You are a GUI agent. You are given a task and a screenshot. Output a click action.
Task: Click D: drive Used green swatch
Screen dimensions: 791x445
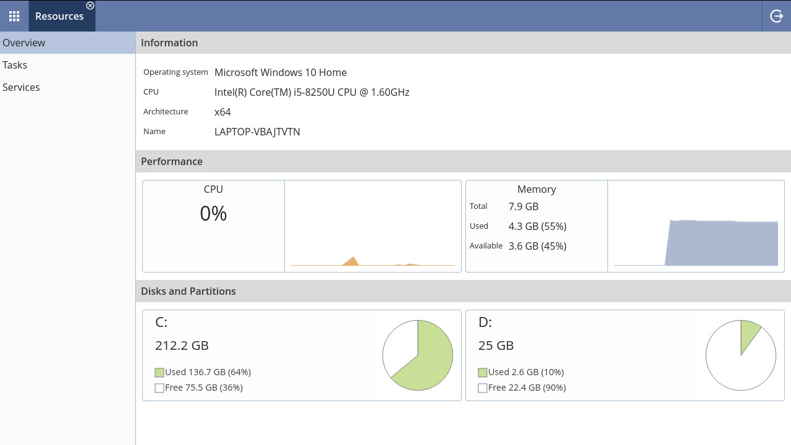[x=483, y=373]
